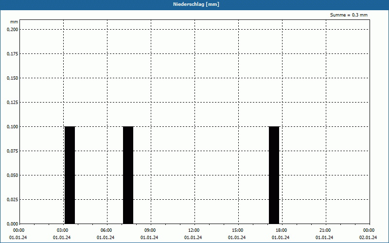Click the "Niederschlag [mm]" chart title

196,4
